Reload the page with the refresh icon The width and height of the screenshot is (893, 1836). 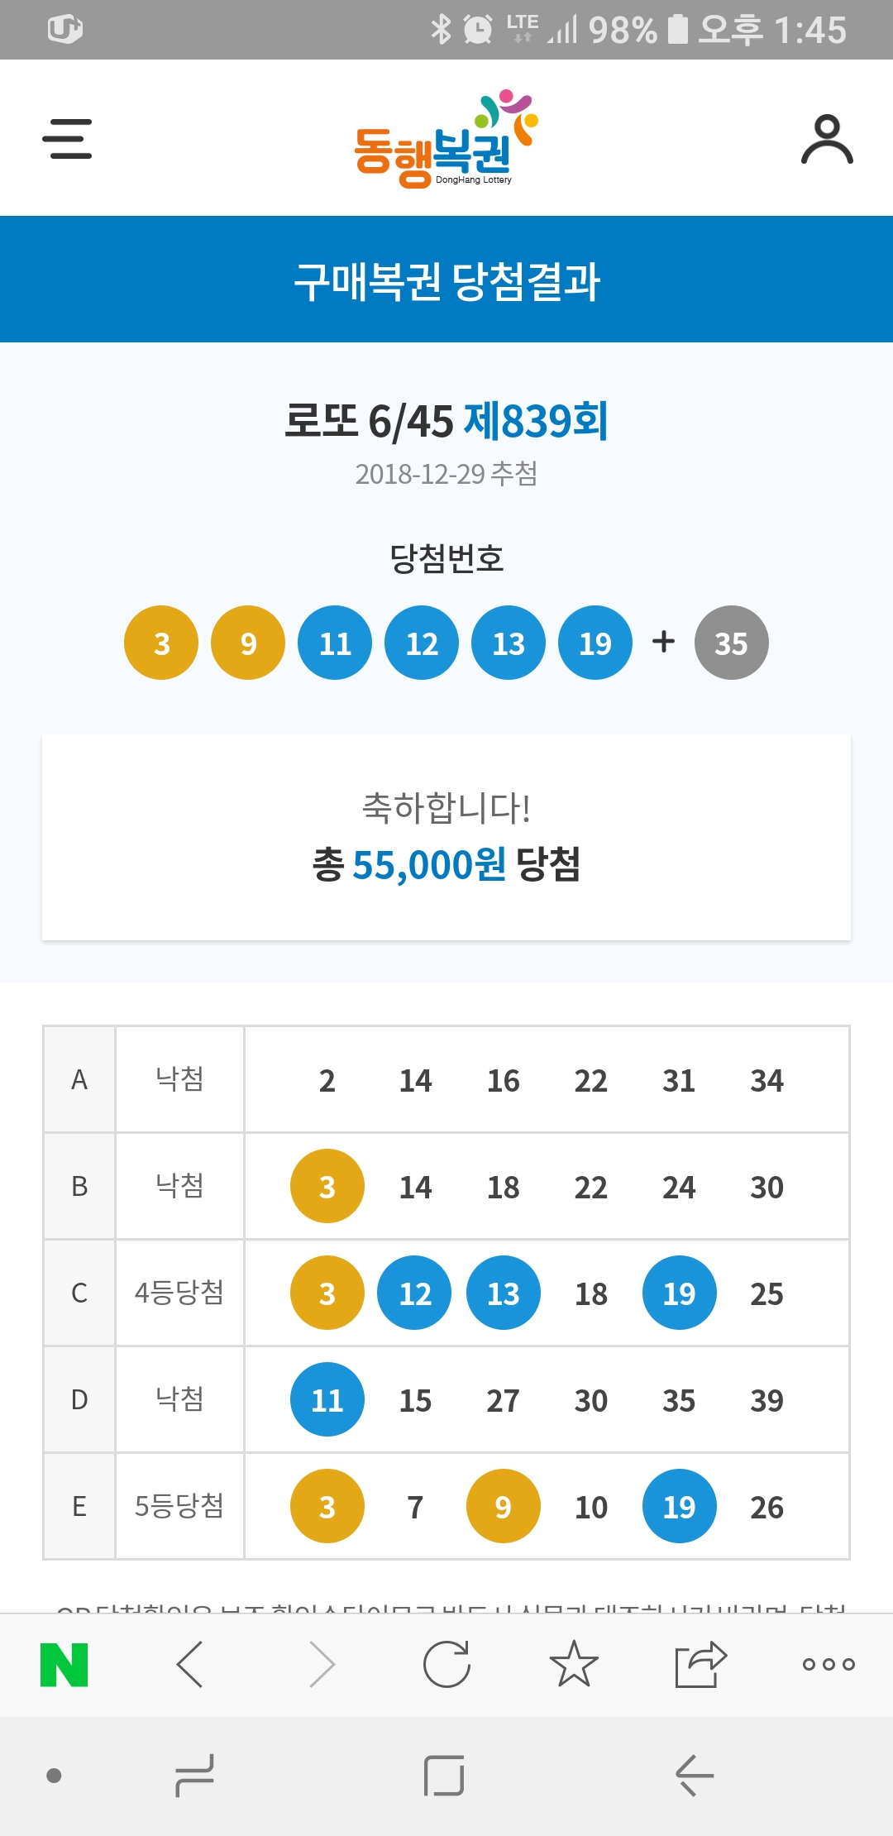pos(446,1664)
